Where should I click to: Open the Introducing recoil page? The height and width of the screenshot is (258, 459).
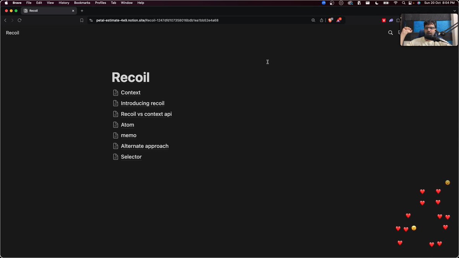click(x=143, y=103)
